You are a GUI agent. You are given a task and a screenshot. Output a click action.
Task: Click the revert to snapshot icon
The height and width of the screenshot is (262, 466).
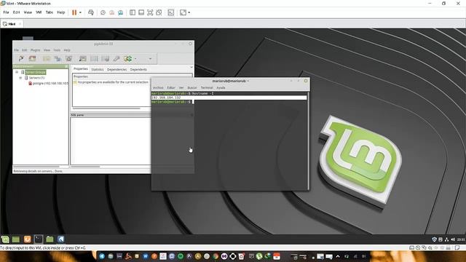pos(111,12)
